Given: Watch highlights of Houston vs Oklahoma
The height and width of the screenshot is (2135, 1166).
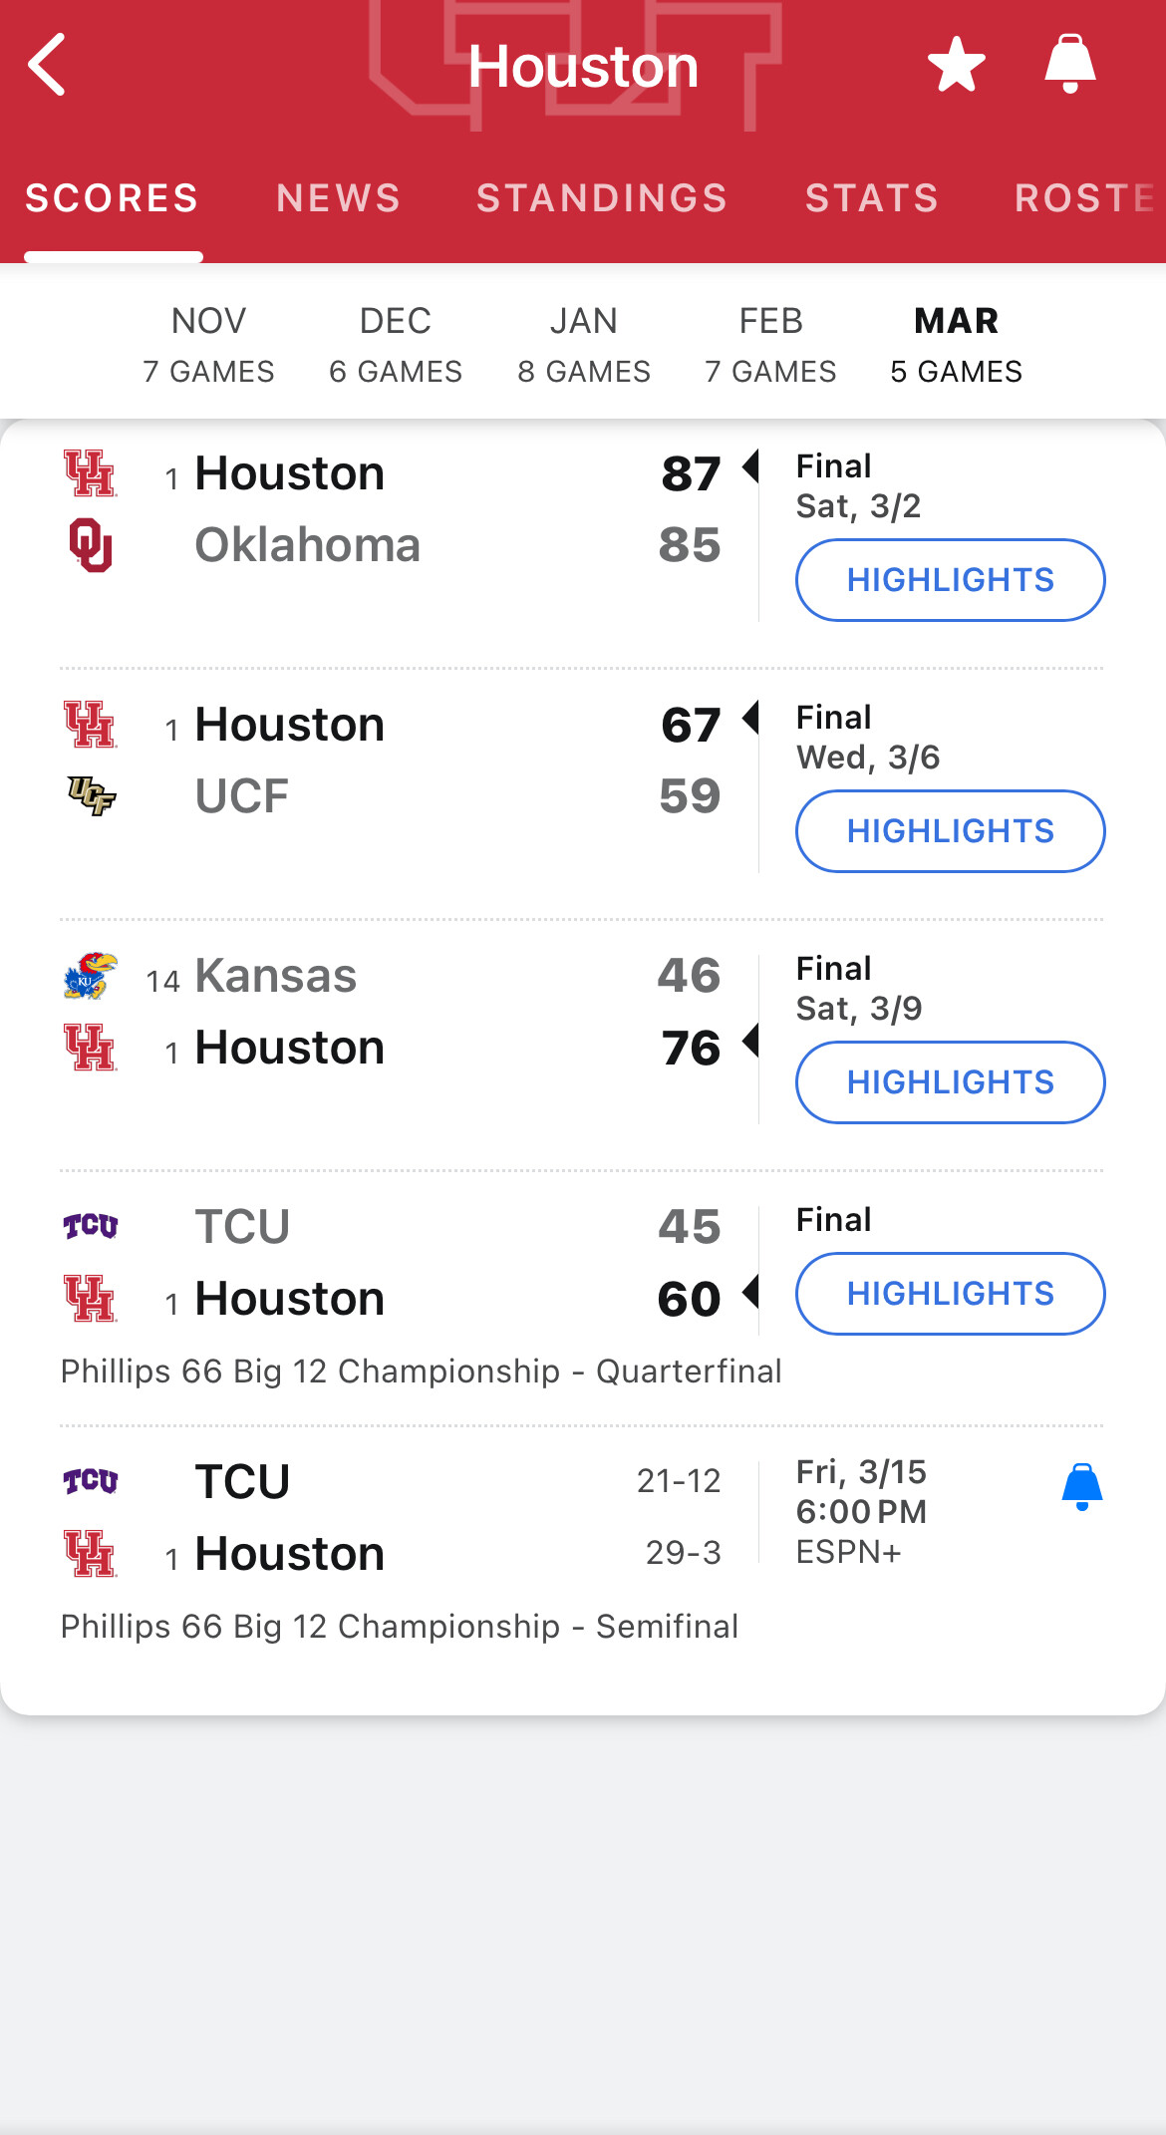Looking at the screenshot, I should (x=950, y=580).
